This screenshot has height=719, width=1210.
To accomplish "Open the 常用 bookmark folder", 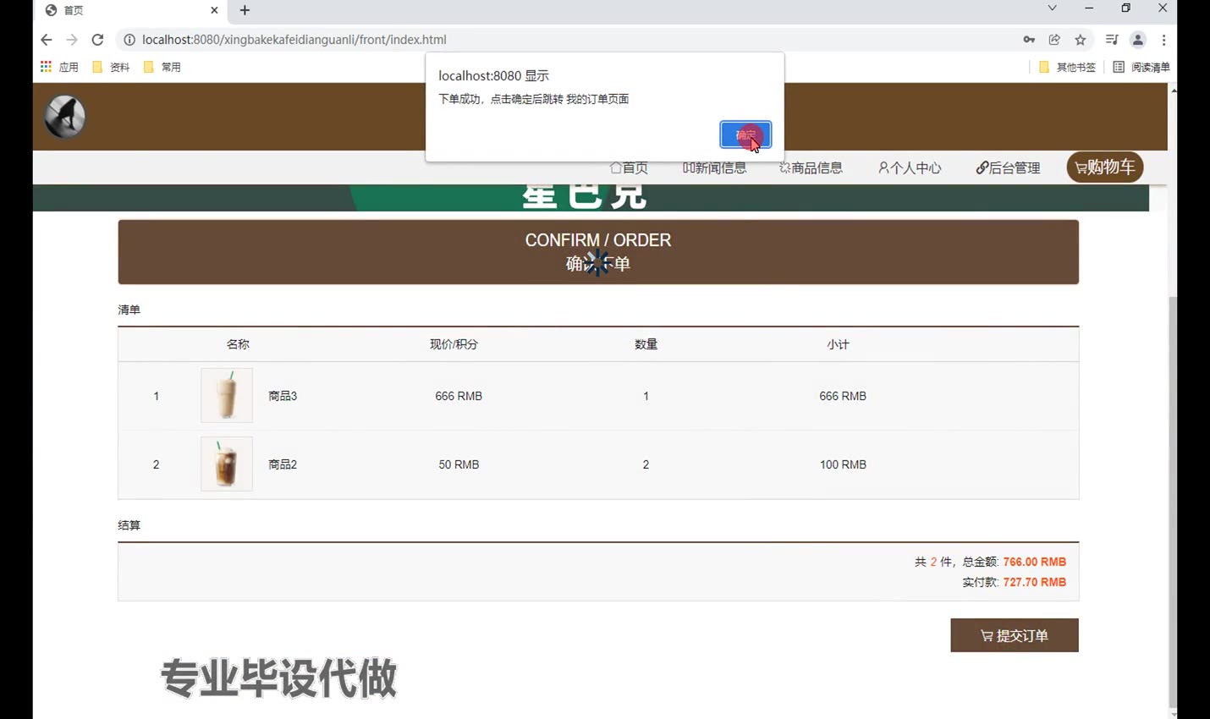I will tap(162, 67).
